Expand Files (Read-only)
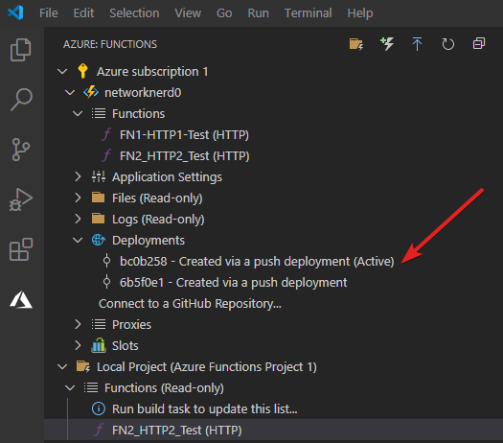This screenshot has width=503, height=443. click(x=78, y=198)
